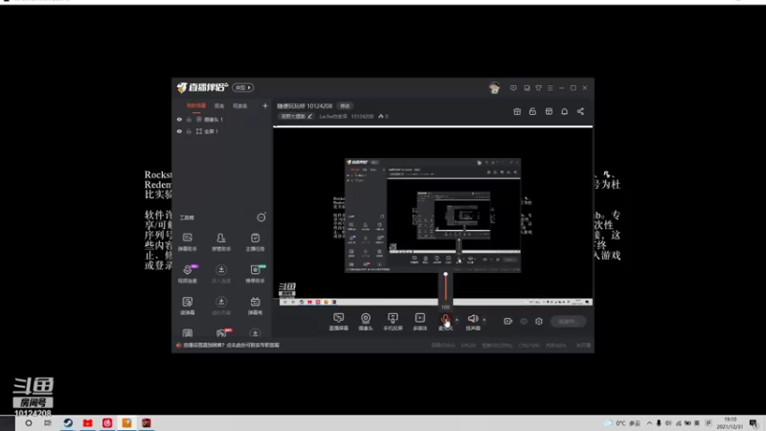The height and width of the screenshot is (431, 766).
Task: Toggle lock of 全屏 1 source
Action: (189, 131)
